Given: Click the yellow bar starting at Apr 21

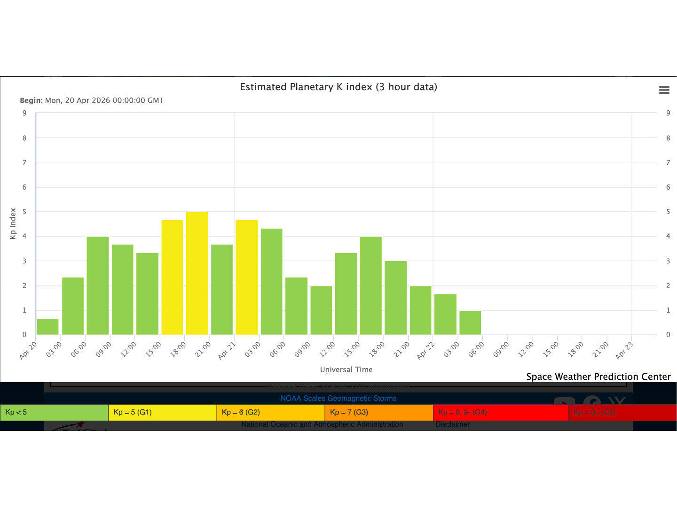Looking at the screenshot, I should (x=246, y=277).
